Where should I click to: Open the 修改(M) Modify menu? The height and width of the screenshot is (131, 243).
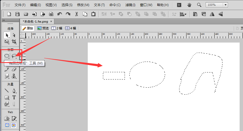coord(83,5)
